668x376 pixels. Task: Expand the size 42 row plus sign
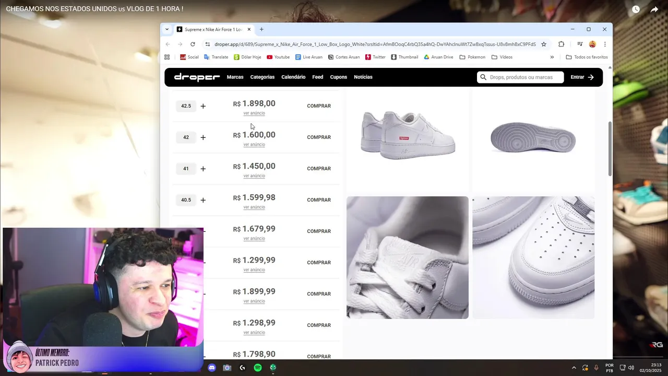(x=203, y=137)
